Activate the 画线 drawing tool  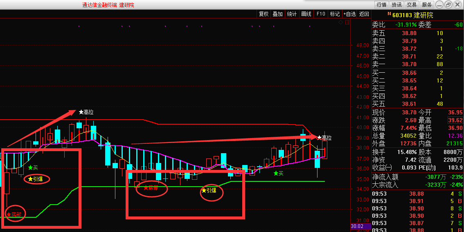306,14
